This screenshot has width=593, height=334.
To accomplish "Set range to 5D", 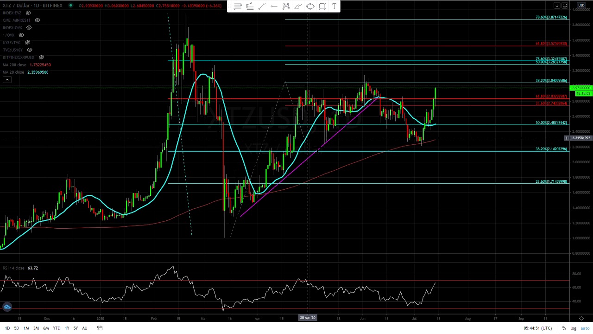I will point(16,328).
